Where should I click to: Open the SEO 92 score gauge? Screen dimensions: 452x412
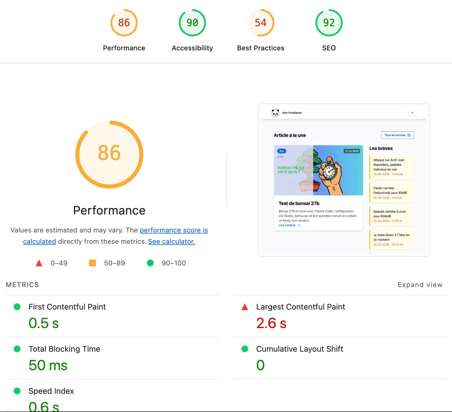click(329, 23)
